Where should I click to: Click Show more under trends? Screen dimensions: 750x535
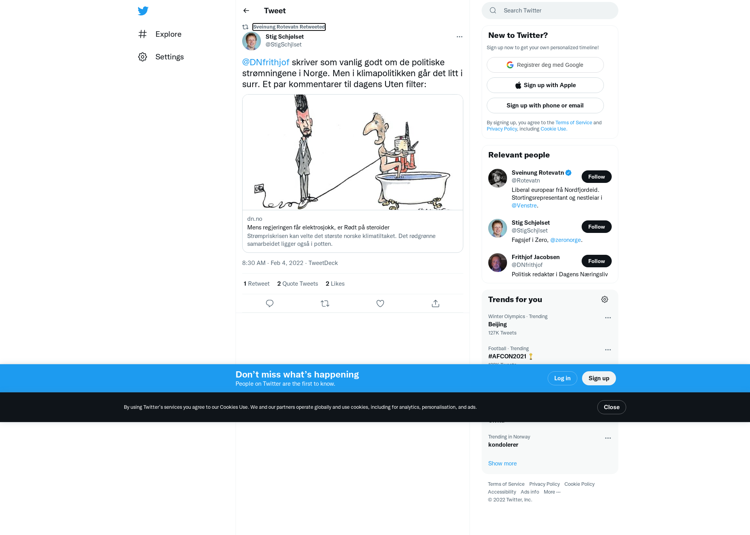[502, 463]
